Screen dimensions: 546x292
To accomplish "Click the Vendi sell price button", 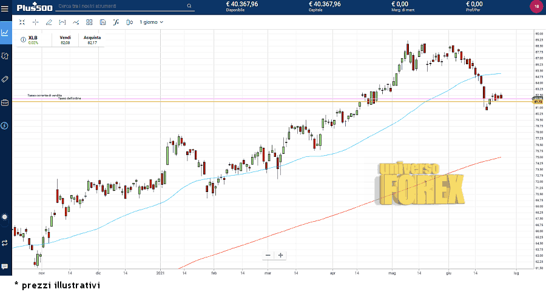I will 65,40.
